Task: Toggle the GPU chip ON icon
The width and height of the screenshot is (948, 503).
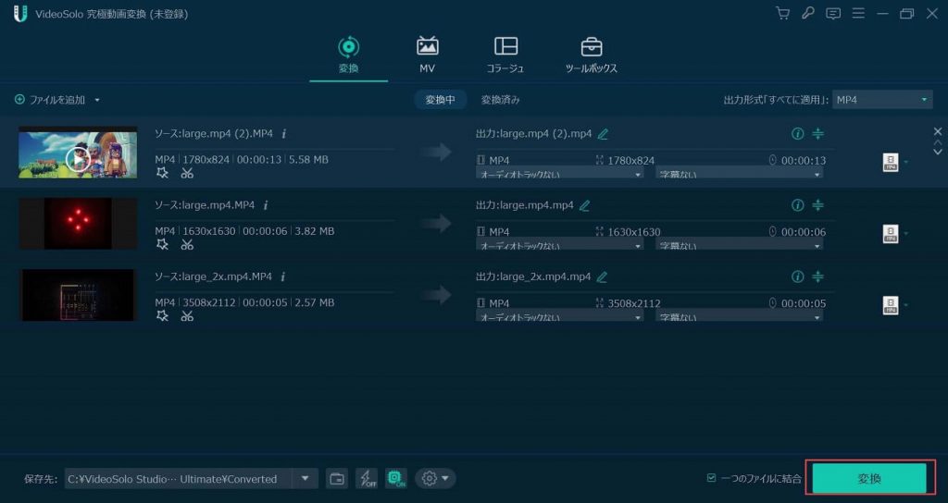Action: click(x=396, y=478)
